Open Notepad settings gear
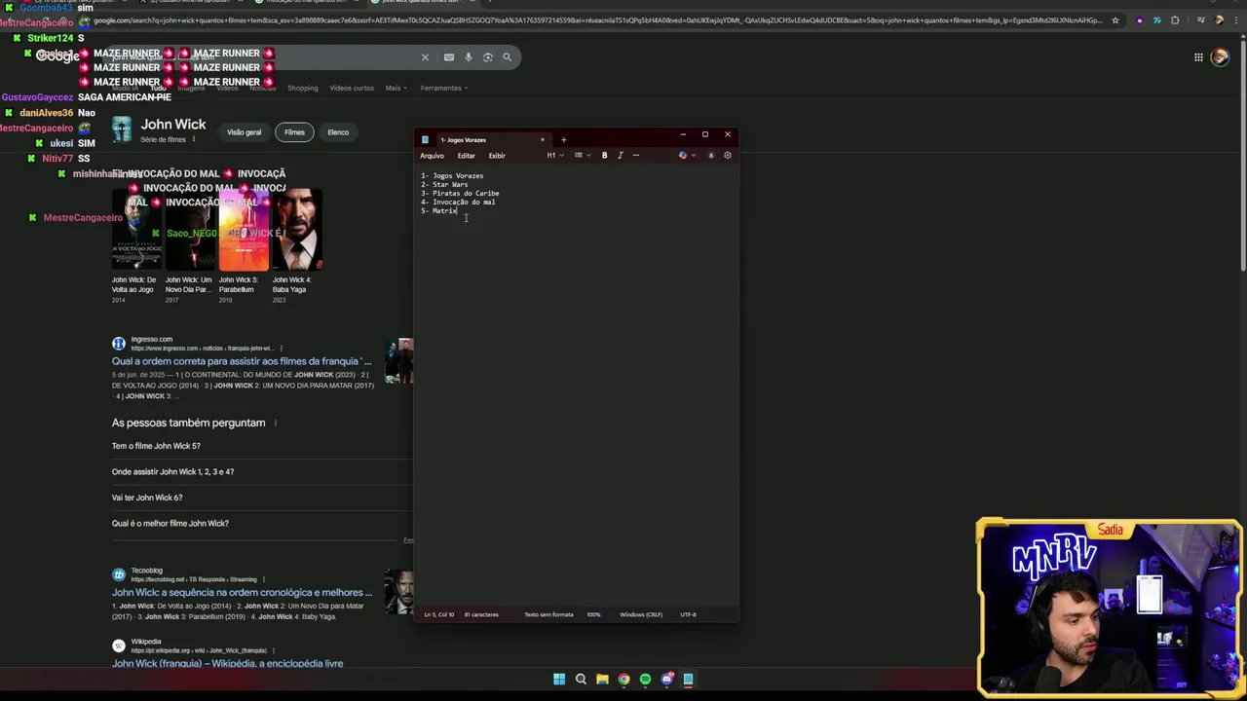Screen dimensions: 1247x701 [727, 155]
